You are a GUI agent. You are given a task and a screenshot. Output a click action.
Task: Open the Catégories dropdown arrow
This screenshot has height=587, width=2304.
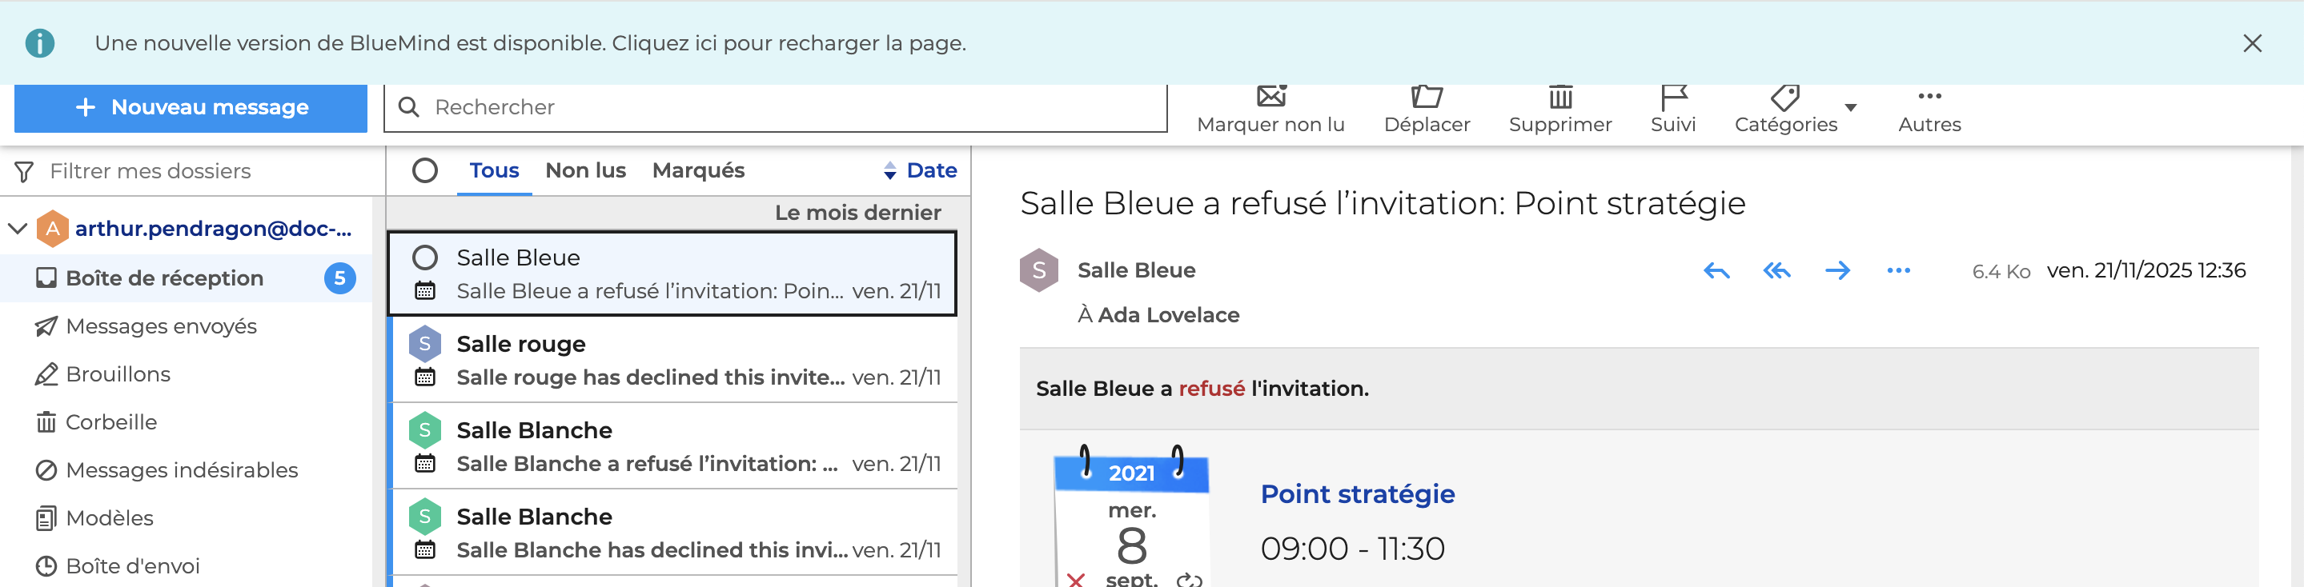(x=1851, y=108)
